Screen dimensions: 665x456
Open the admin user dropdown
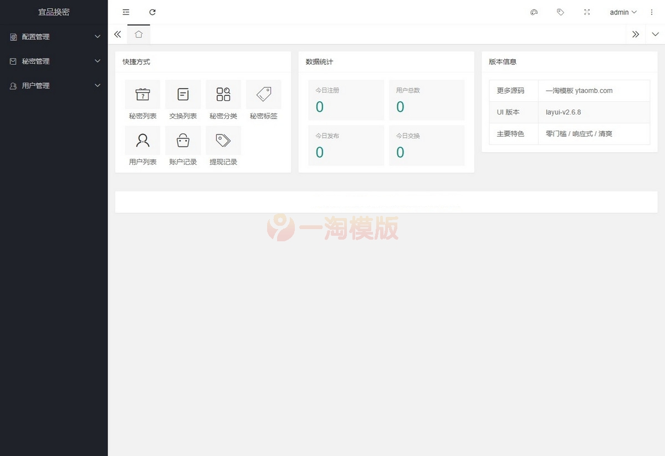click(x=623, y=12)
